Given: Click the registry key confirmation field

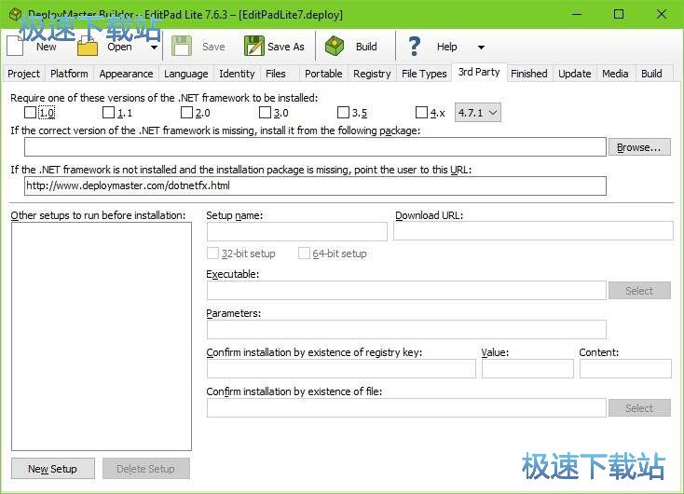Looking at the screenshot, I should [x=342, y=369].
